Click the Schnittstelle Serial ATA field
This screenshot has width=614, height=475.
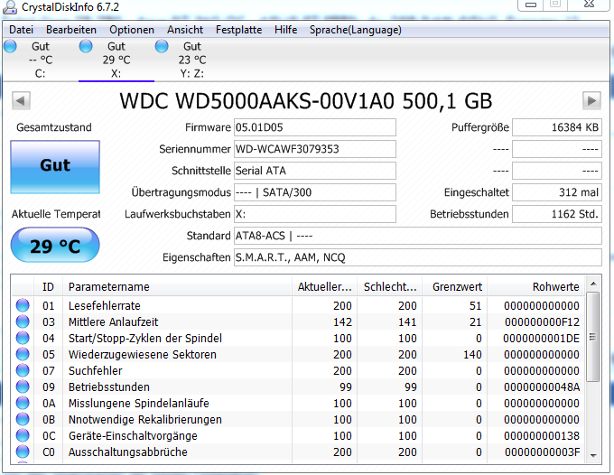(315, 171)
